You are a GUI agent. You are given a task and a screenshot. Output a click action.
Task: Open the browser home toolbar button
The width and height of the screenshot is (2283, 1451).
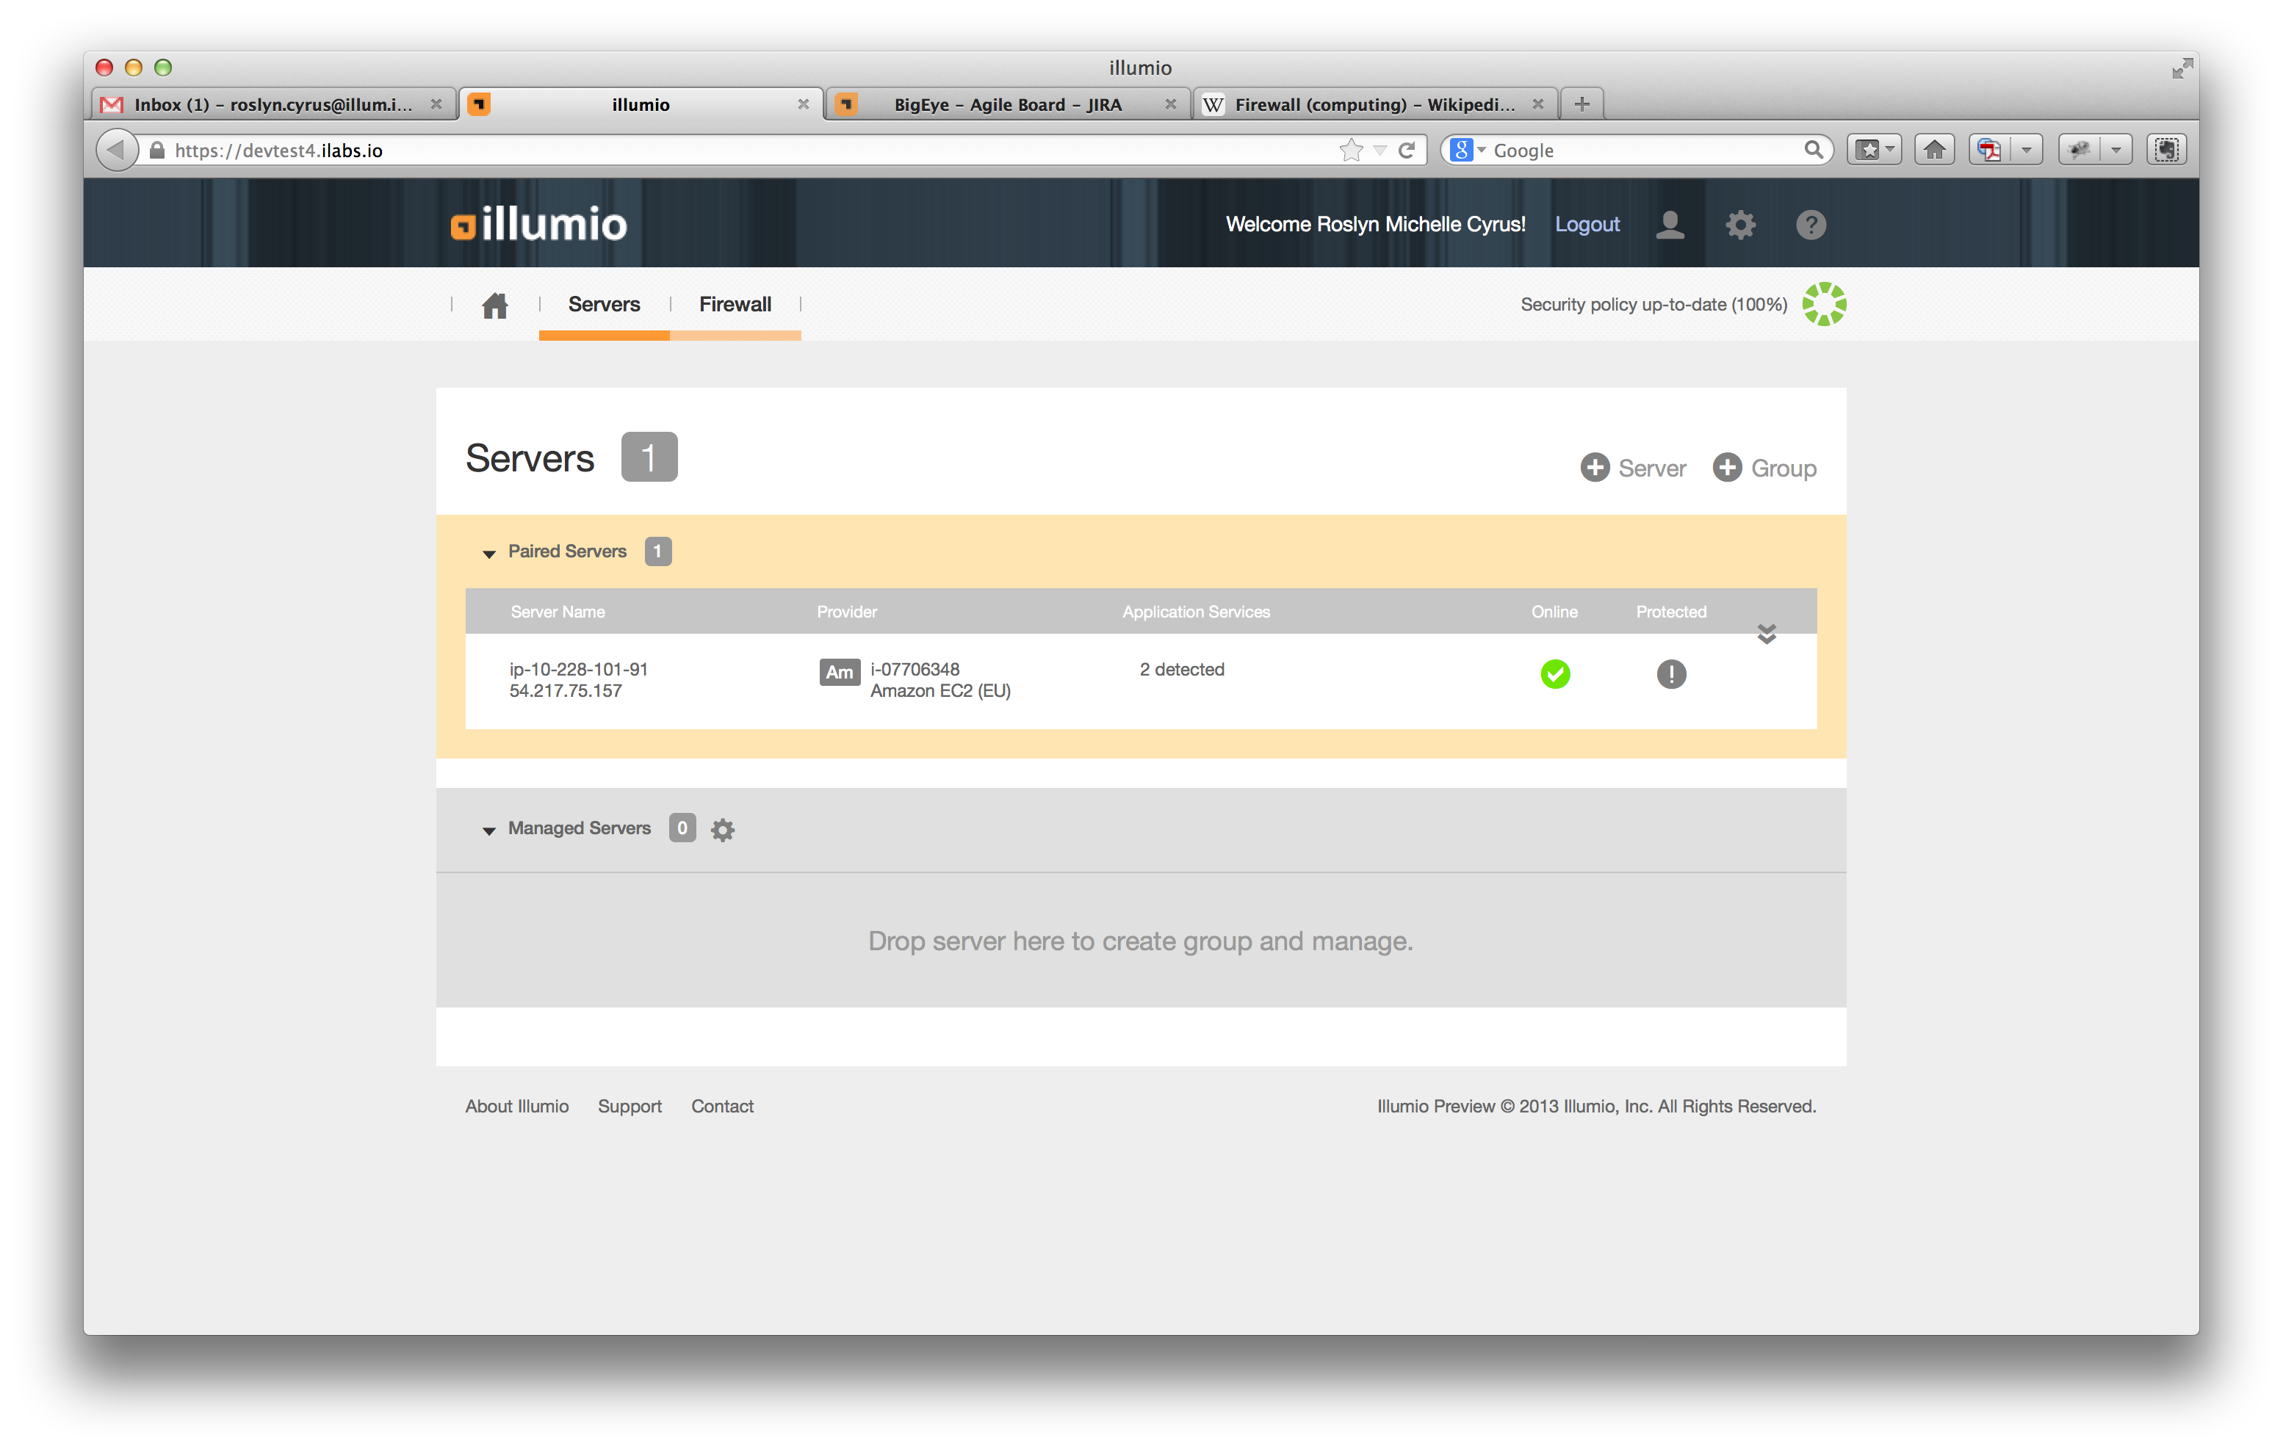(1934, 150)
